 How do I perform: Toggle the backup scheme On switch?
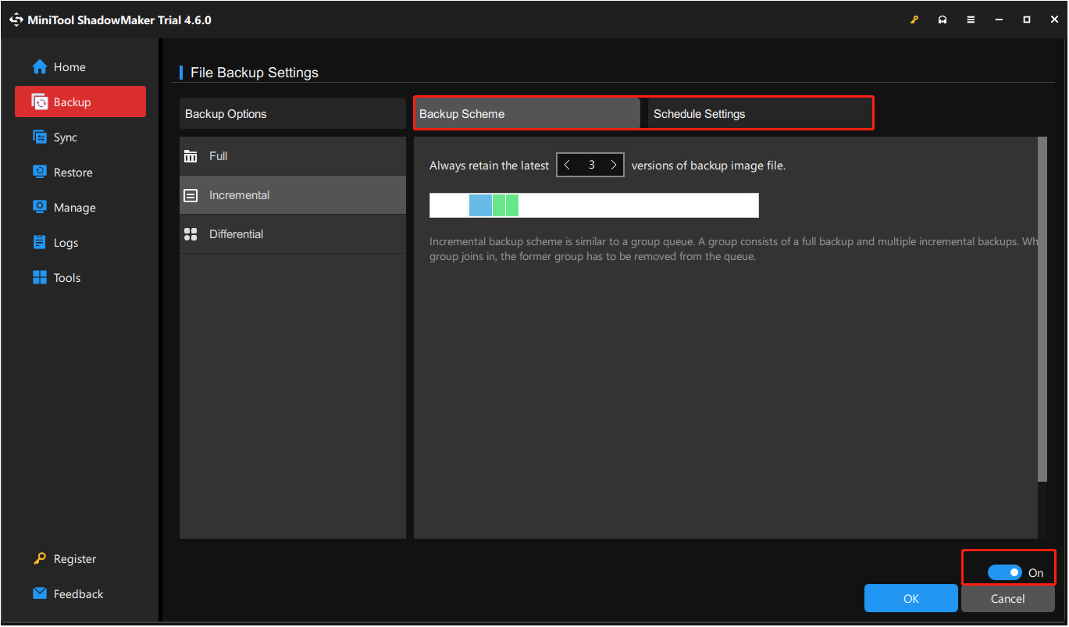coord(1004,572)
